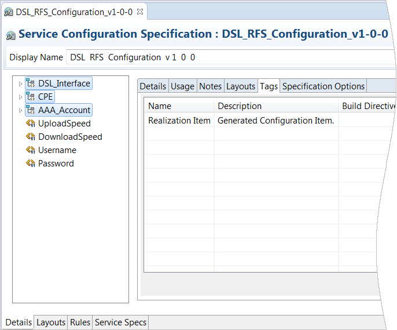Switch to the Service Specs bottom tab
397x330 pixels.
click(120, 322)
